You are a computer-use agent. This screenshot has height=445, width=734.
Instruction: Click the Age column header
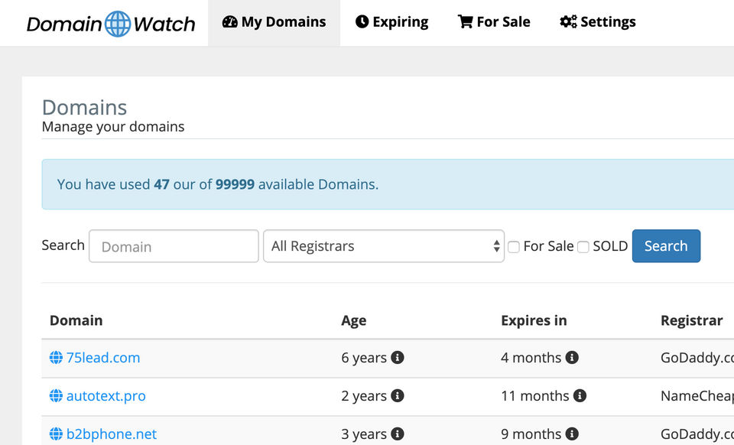[x=354, y=320]
